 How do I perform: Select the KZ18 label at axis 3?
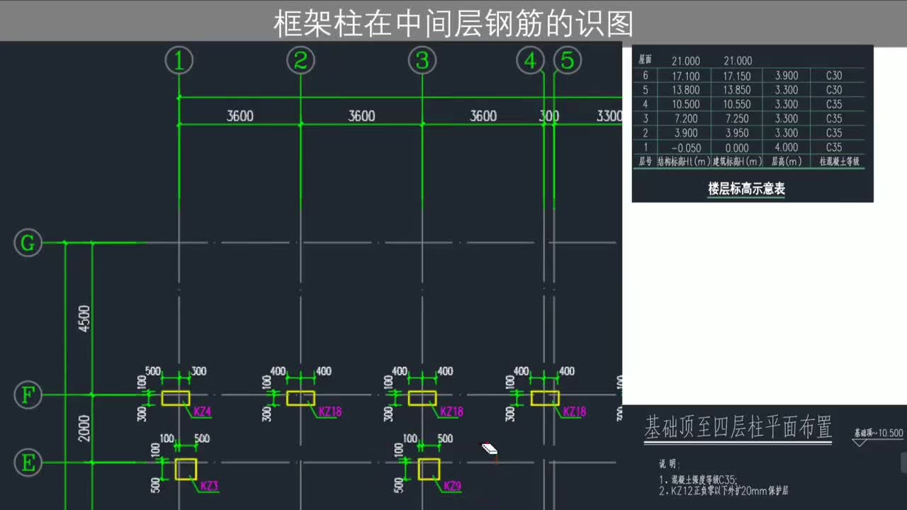pos(451,412)
